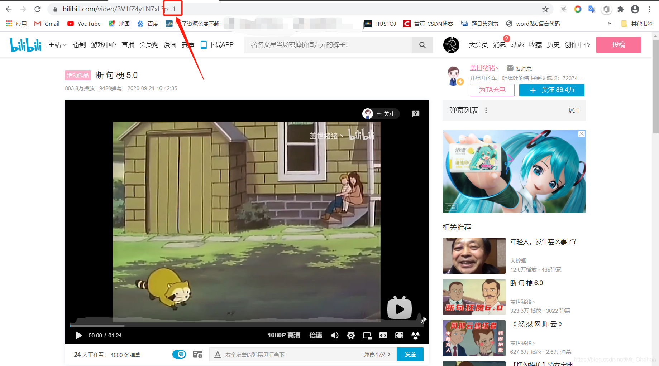
Task: Click the pink 投稿 button
Action: click(619, 45)
